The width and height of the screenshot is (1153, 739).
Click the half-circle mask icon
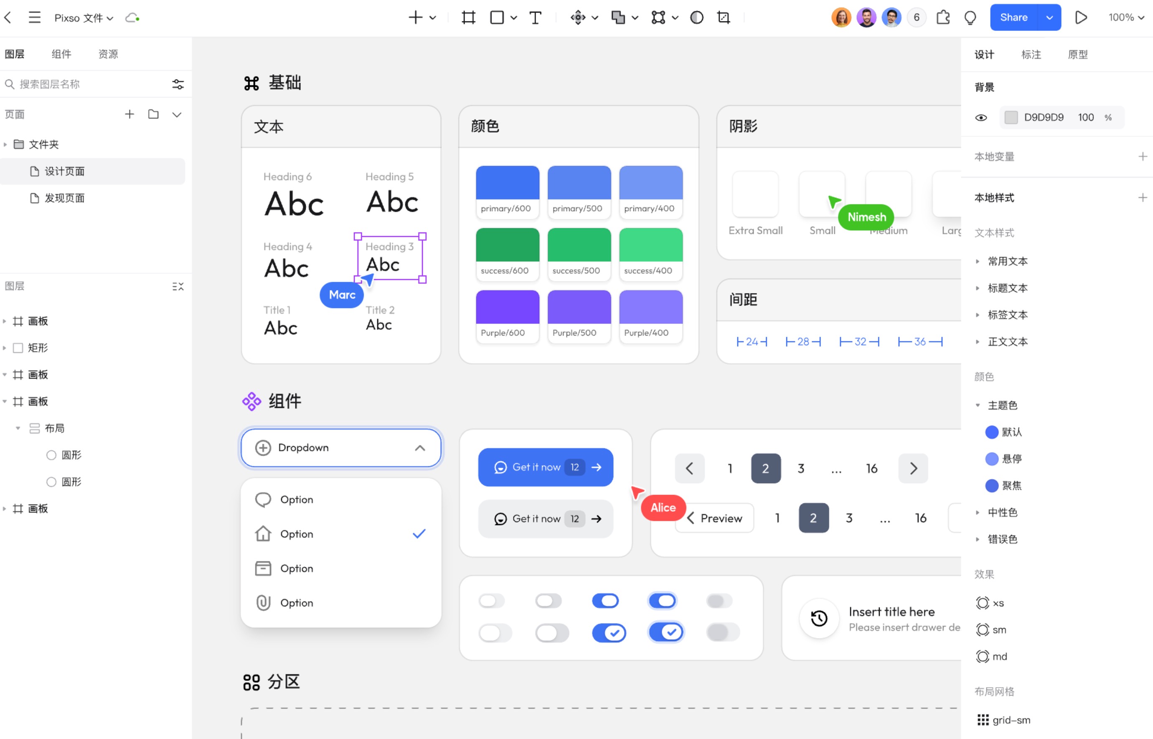tap(696, 18)
